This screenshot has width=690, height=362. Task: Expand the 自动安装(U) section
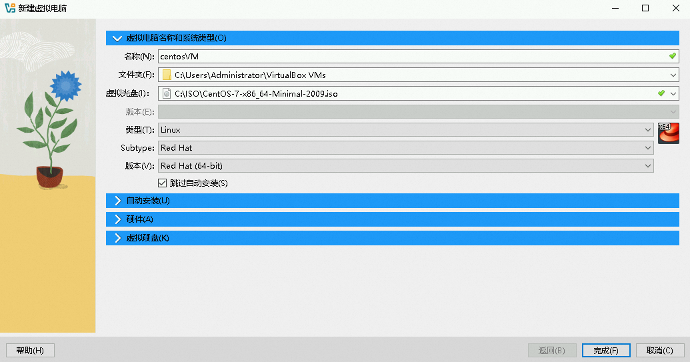pyautogui.click(x=393, y=201)
